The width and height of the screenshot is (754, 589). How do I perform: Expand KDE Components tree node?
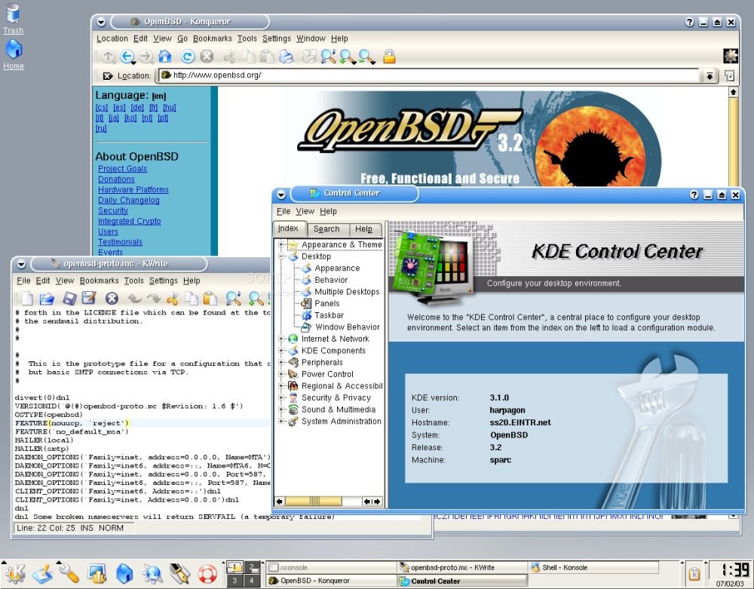pyautogui.click(x=281, y=351)
